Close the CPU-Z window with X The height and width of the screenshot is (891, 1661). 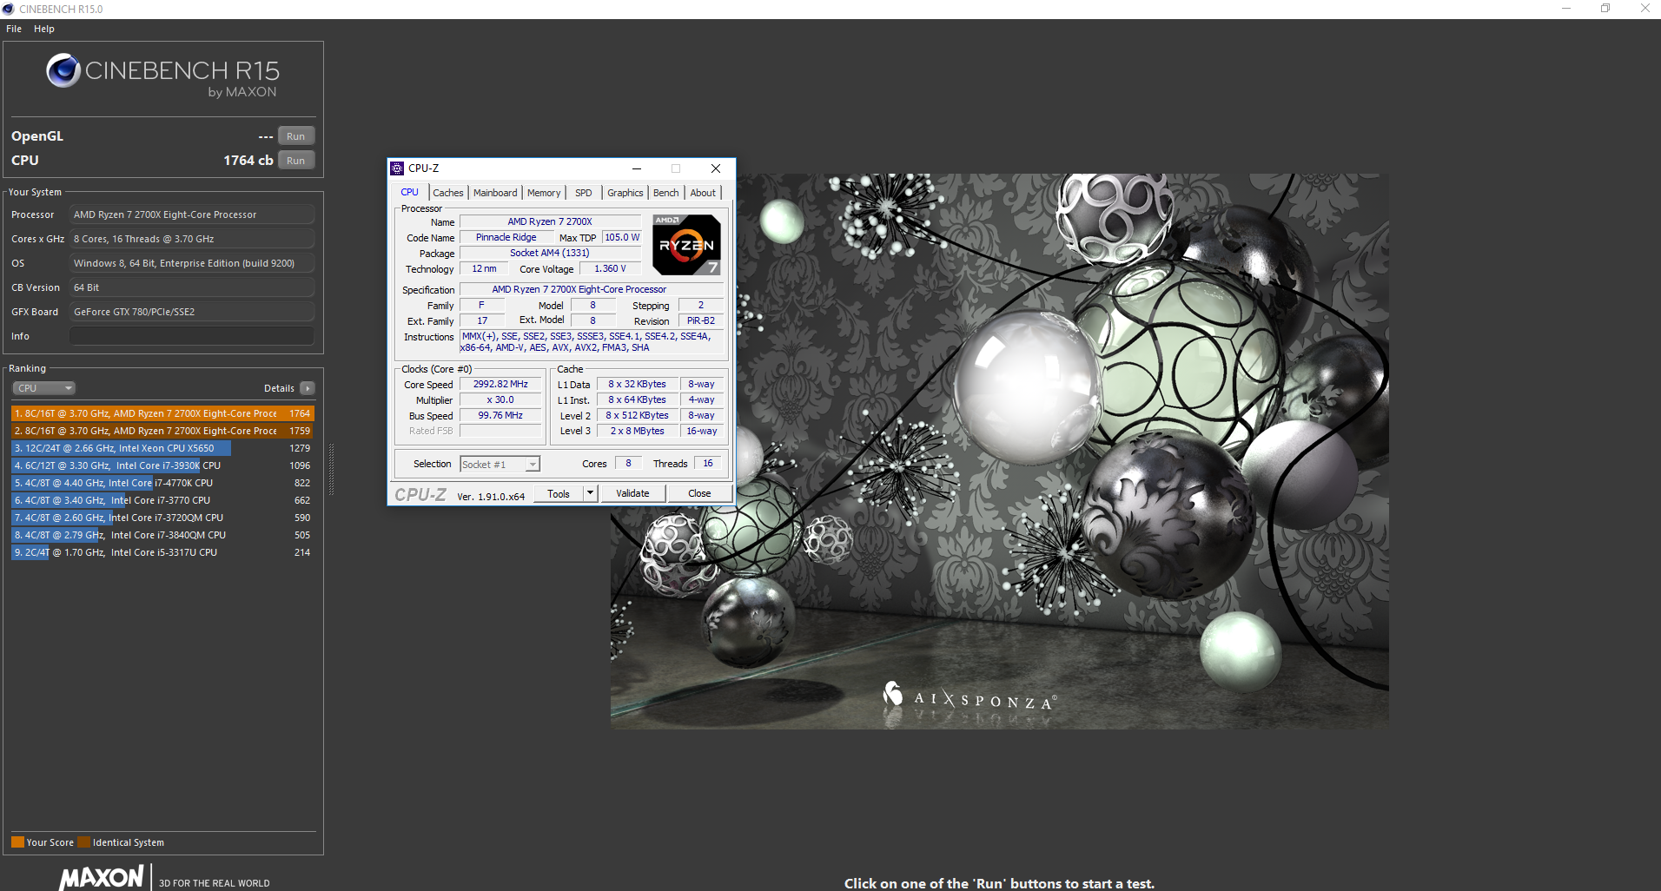[716, 168]
